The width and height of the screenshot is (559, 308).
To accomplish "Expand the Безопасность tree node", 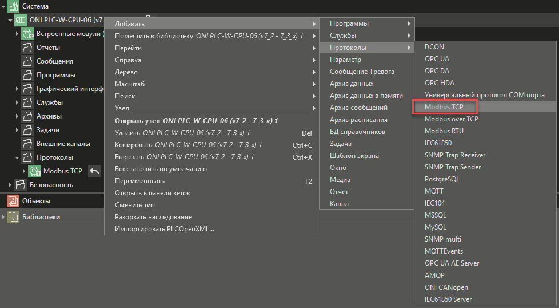I will tap(10, 185).
